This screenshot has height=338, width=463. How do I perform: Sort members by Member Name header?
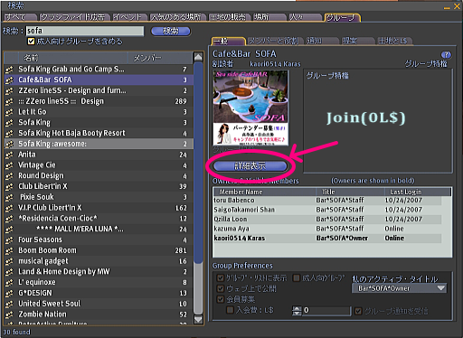[264, 192]
